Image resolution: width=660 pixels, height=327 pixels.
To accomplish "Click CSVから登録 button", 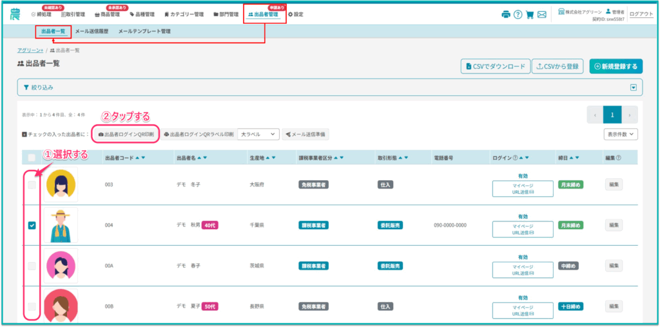I will click(x=558, y=66).
